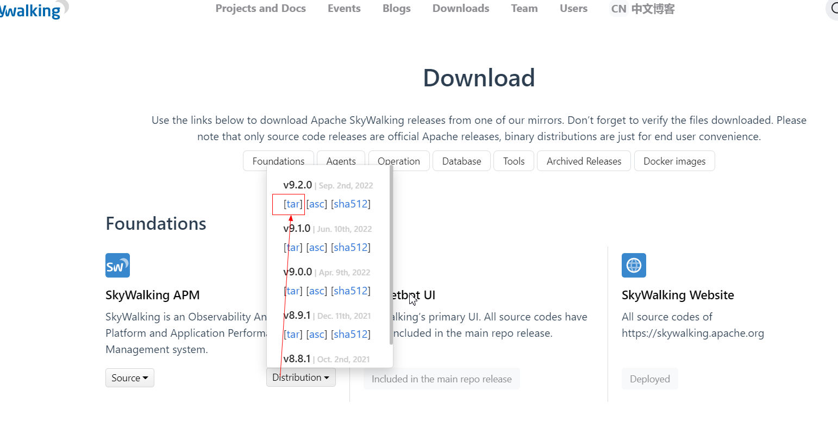Viewport: 838px width, 428px height.
Task: Open v8.9.1 sha512 checksum link
Action: [x=351, y=334]
